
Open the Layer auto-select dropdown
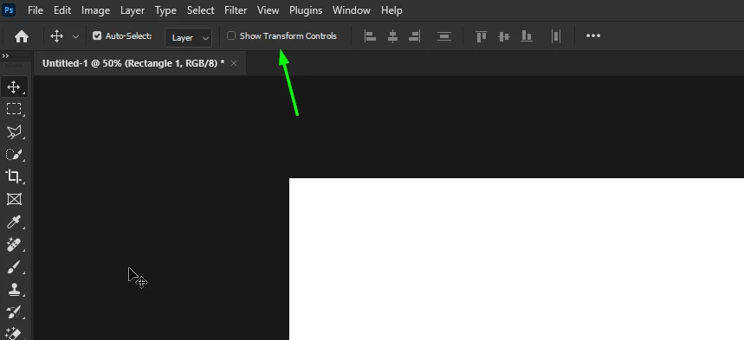click(x=188, y=37)
